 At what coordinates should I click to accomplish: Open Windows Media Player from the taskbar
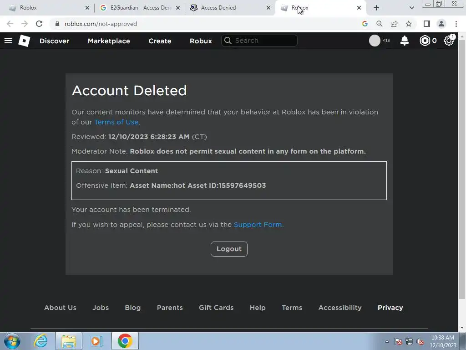[96, 341]
